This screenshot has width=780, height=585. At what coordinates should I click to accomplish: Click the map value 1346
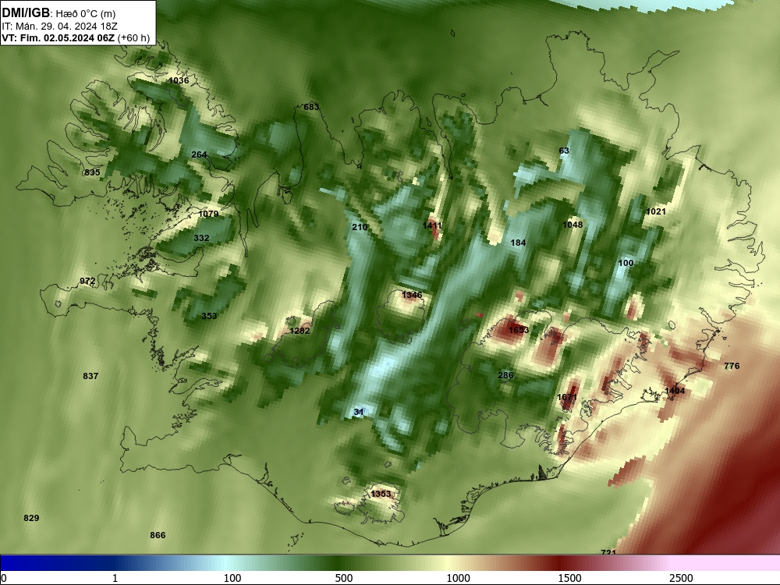click(x=412, y=296)
